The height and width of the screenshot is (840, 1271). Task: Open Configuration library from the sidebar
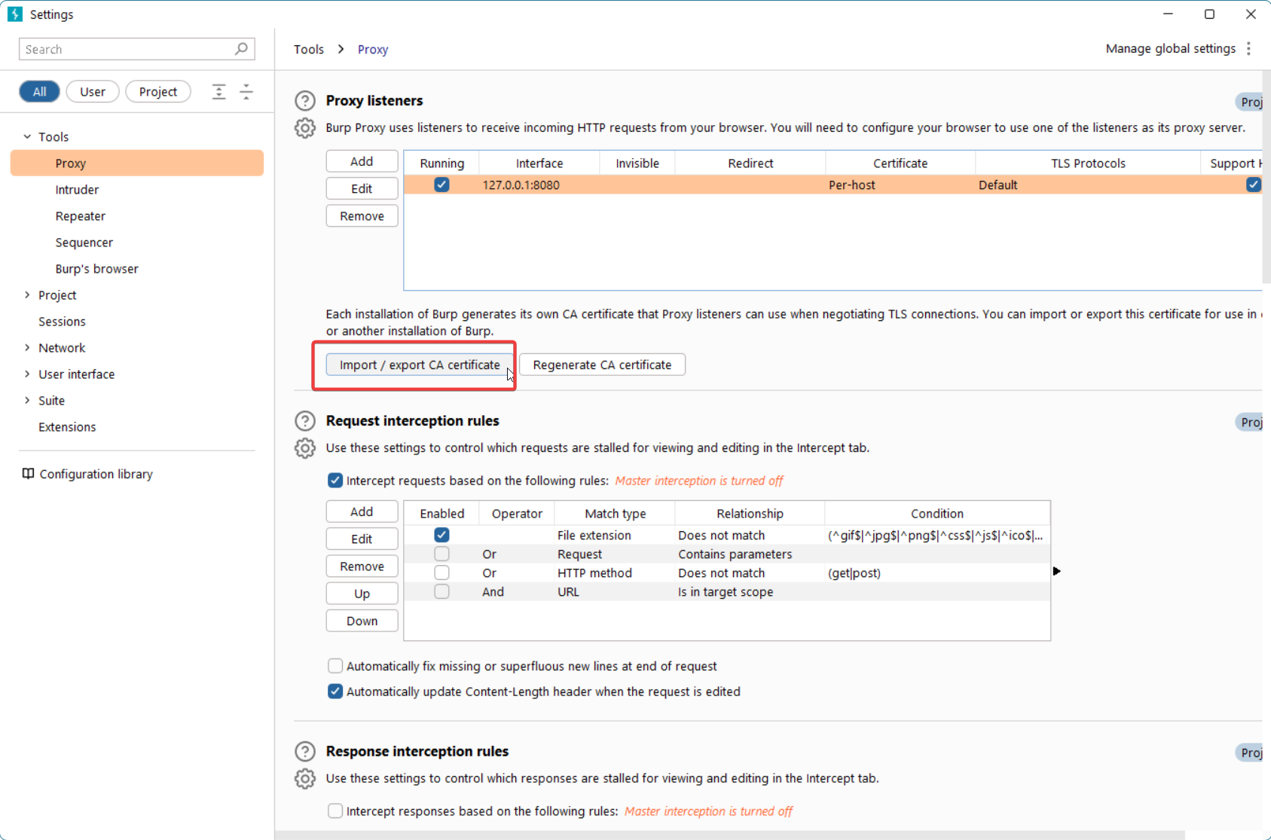click(x=96, y=474)
